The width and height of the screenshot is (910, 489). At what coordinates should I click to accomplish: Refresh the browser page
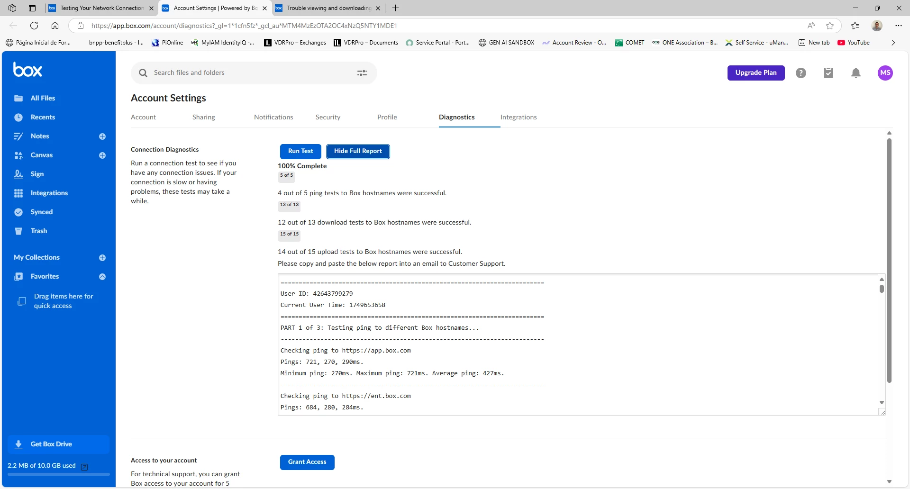click(x=34, y=26)
